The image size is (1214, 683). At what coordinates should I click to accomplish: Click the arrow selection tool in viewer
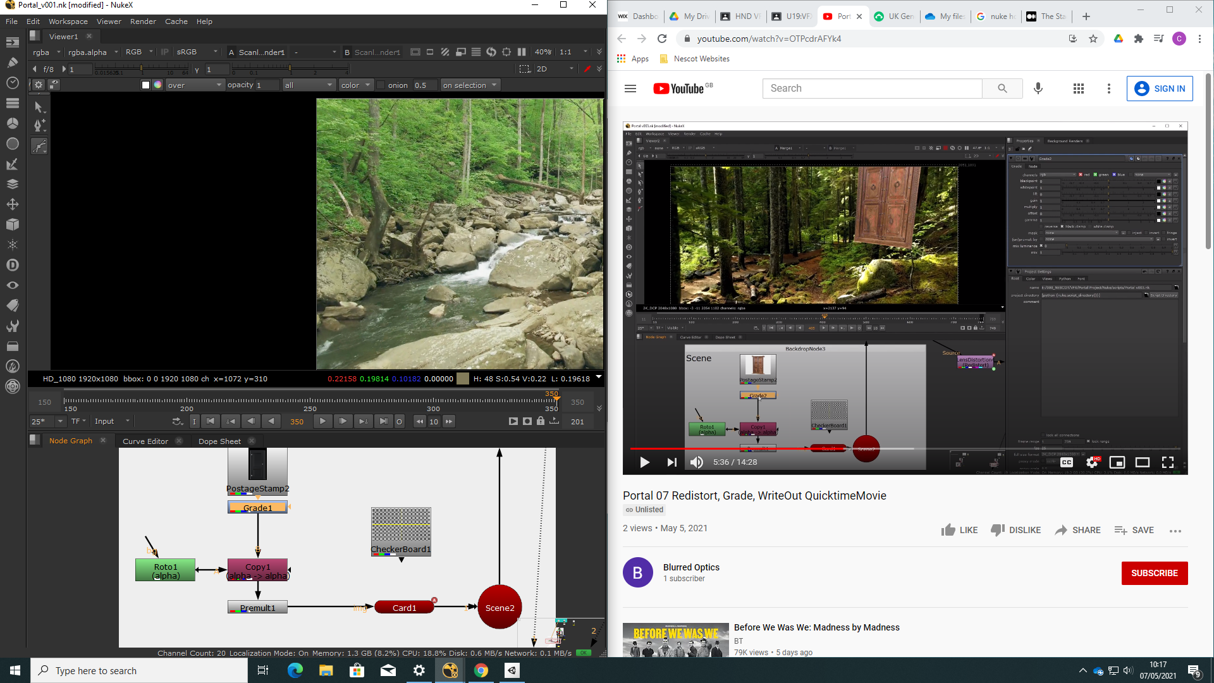(39, 106)
